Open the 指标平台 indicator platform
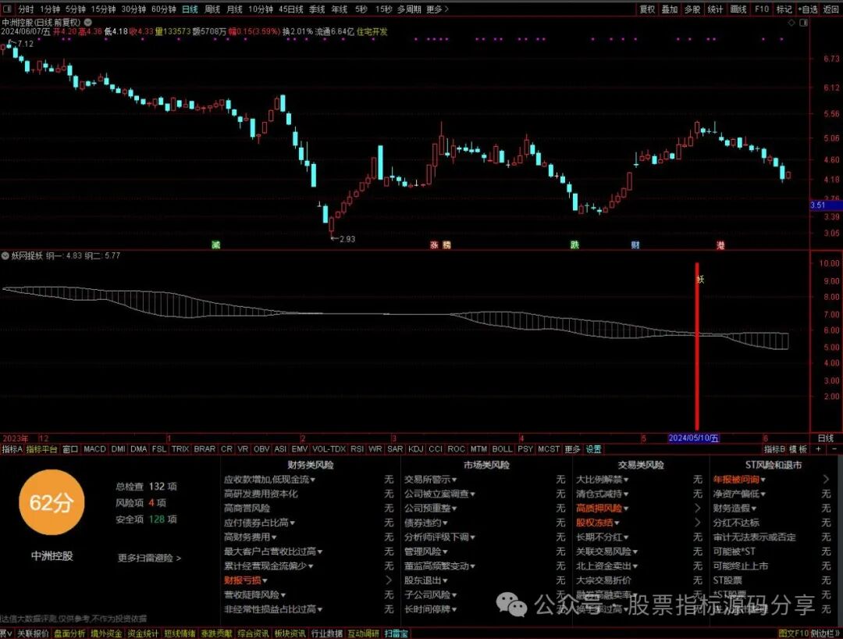 pyautogui.click(x=41, y=449)
